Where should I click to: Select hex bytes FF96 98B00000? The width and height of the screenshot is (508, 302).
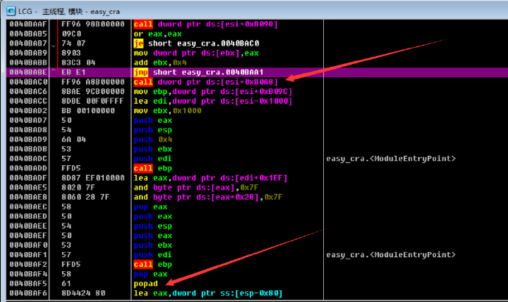click(93, 24)
